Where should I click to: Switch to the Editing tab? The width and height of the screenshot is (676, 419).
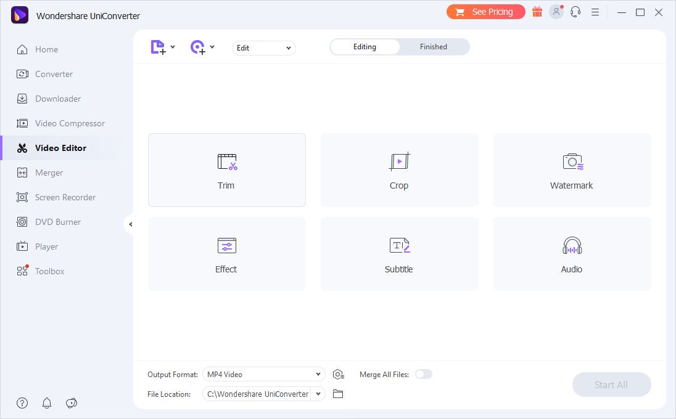[x=365, y=47]
